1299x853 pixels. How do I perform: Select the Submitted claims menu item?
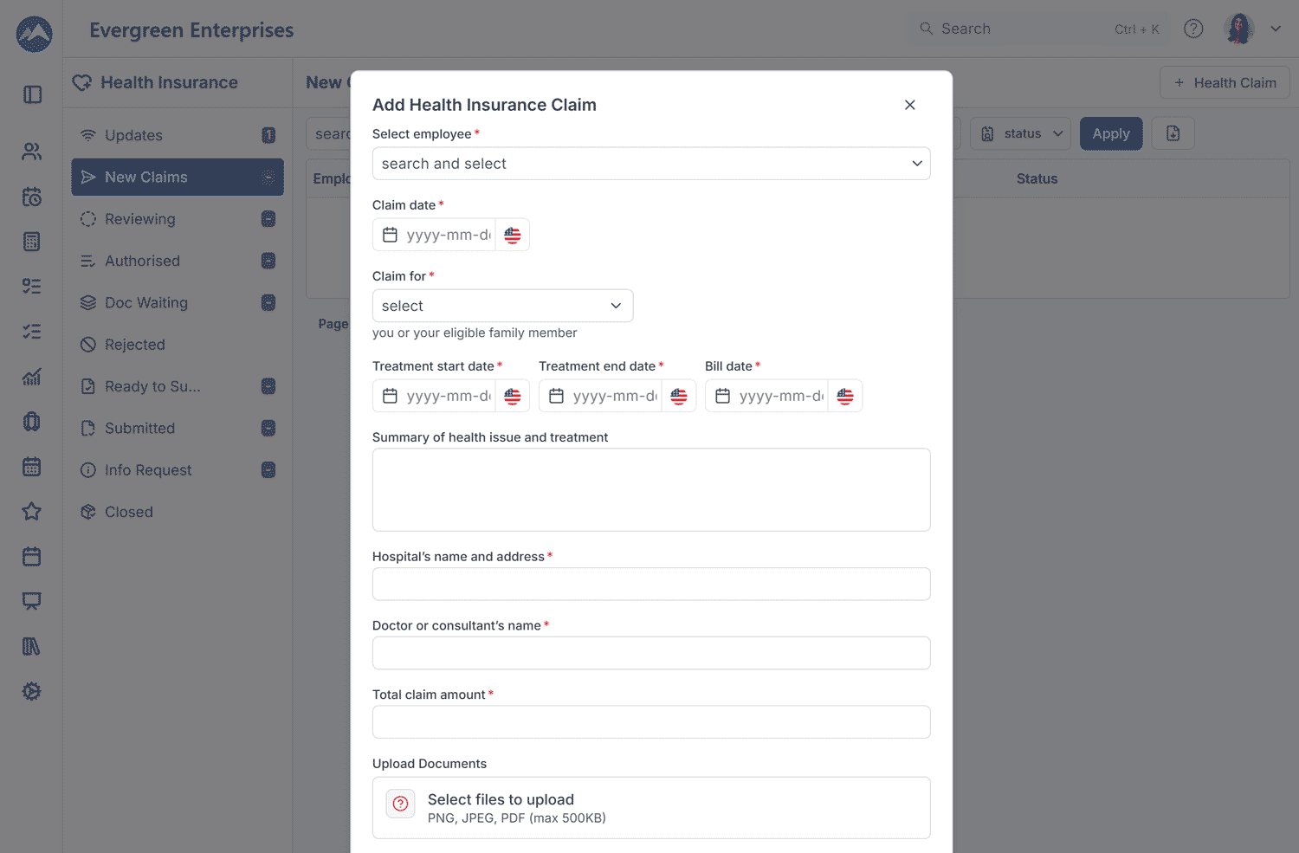pos(140,429)
